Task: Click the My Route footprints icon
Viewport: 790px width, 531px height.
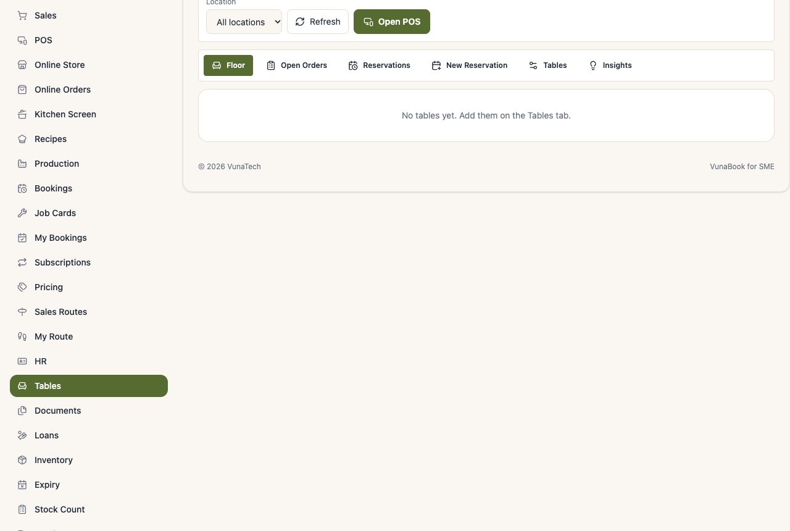Action: 22,337
